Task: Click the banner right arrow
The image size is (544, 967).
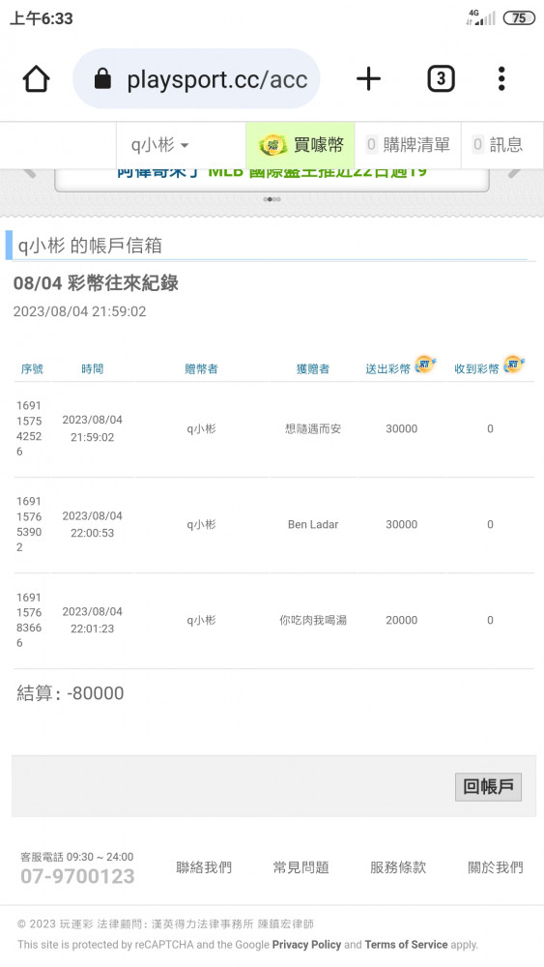Action: pyautogui.click(x=515, y=173)
